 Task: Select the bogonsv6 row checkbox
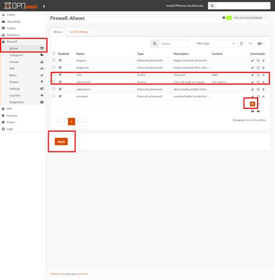coord(53,67)
